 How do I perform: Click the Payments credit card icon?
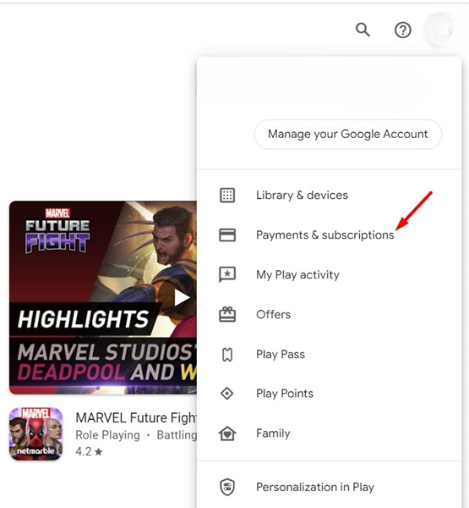click(x=227, y=235)
